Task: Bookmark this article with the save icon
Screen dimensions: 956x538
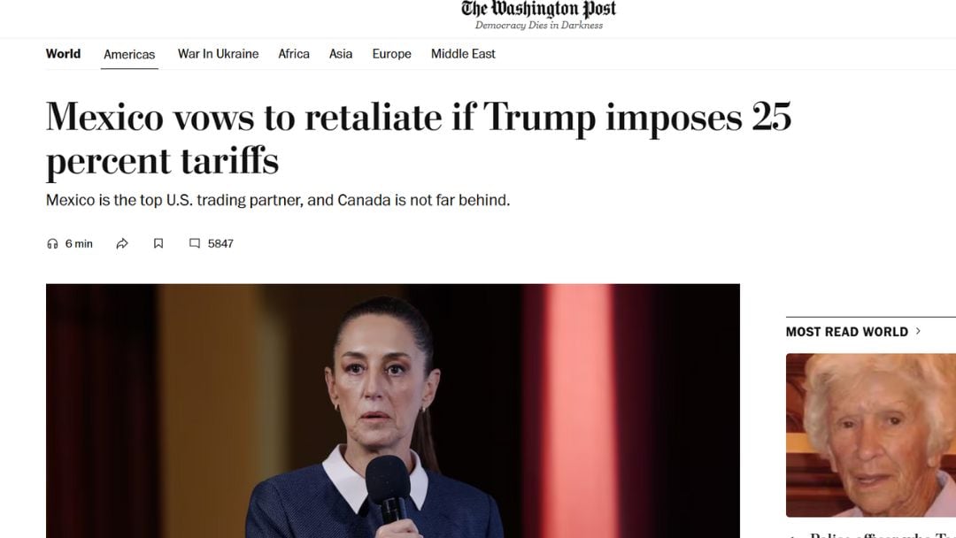Action: tap(158, 243)
